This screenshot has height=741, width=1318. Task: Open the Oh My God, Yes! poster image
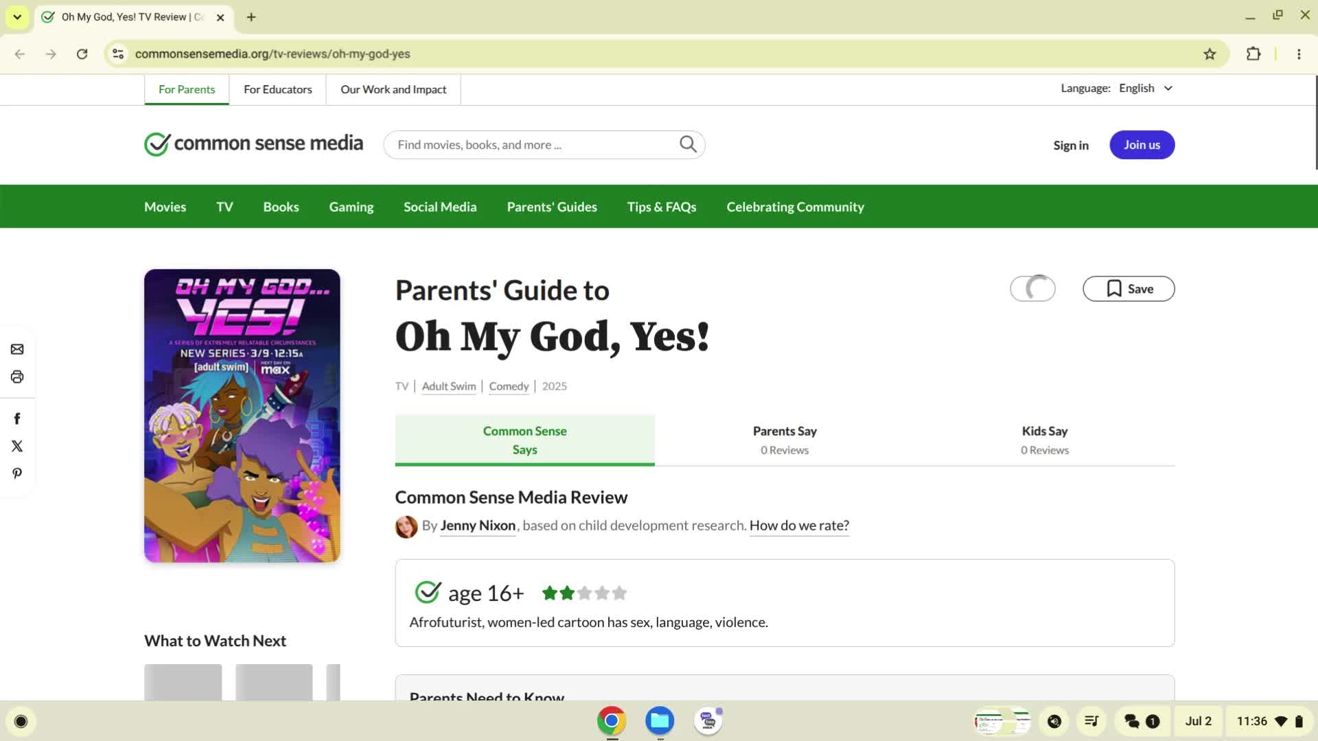242,416
